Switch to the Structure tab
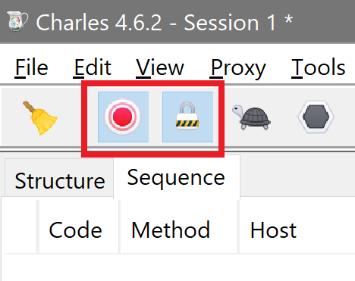Image resolution: width=355 pixels, height=281 pixels. point(59,180)
